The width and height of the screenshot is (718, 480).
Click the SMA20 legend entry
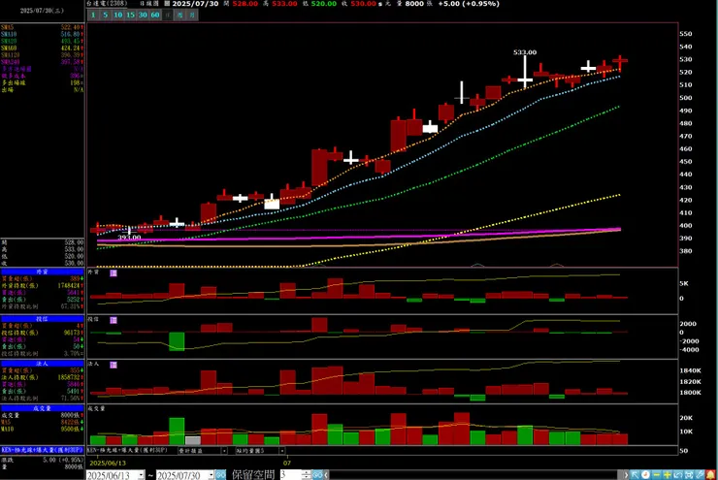pyautogui.click(x=42, y=41)
